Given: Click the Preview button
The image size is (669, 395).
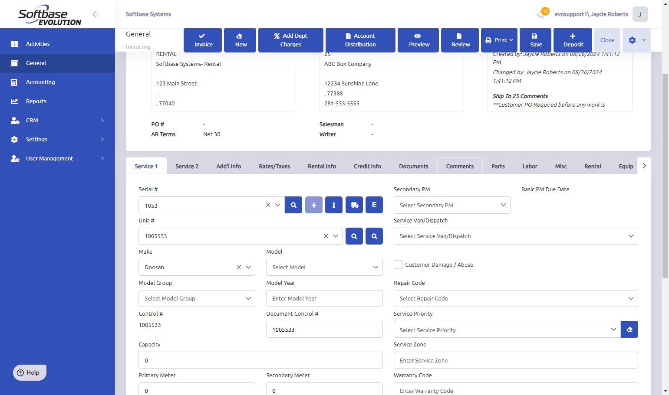Looking at the screenshot, I should (418, 40).
